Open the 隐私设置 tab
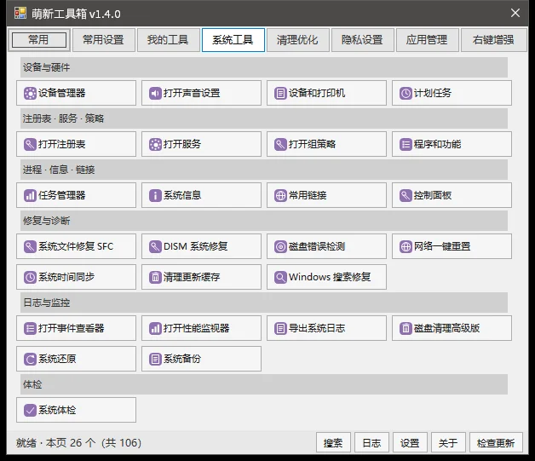This screenshot has width=535, height=461. pyautogui.click(x=362, y=40)
